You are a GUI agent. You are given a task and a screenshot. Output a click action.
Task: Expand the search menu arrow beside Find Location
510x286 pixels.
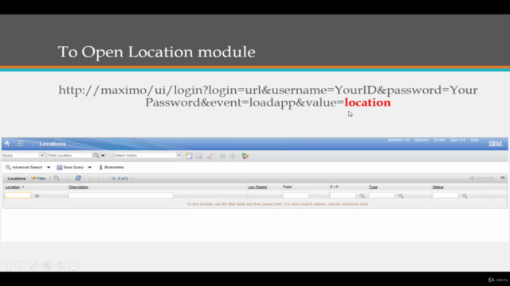pyautogui.click(x=103, y=156)
